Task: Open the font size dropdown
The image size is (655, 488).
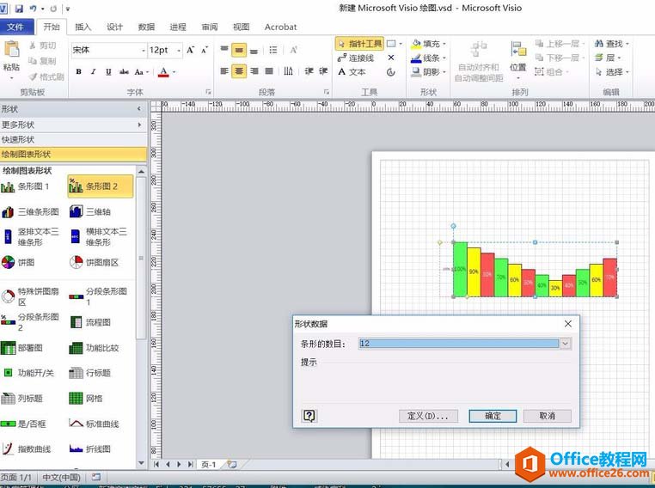Action: 175,51
